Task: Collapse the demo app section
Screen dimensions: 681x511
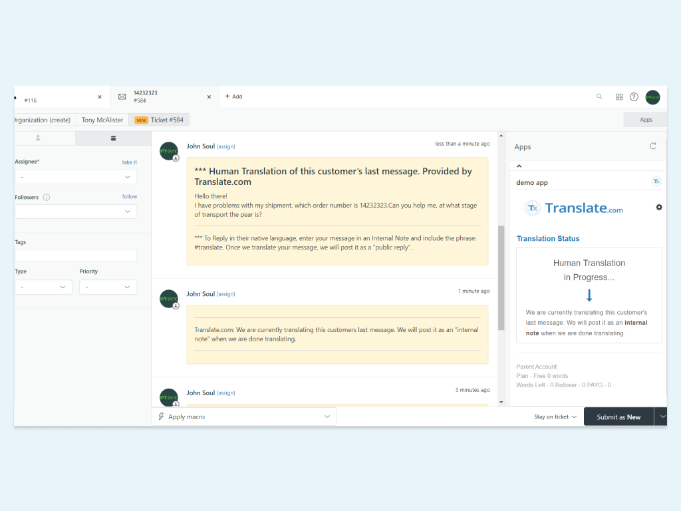Action: click(519, 166)
